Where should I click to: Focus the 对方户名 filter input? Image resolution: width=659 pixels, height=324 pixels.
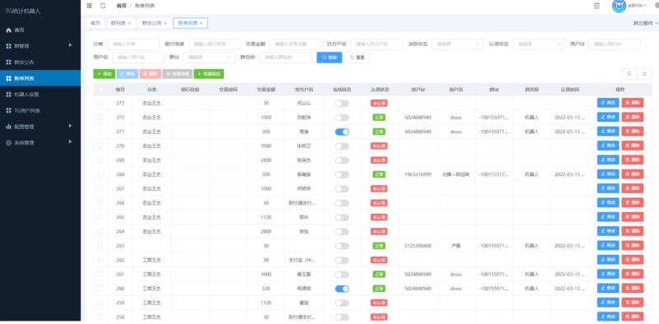coord(376,44)
